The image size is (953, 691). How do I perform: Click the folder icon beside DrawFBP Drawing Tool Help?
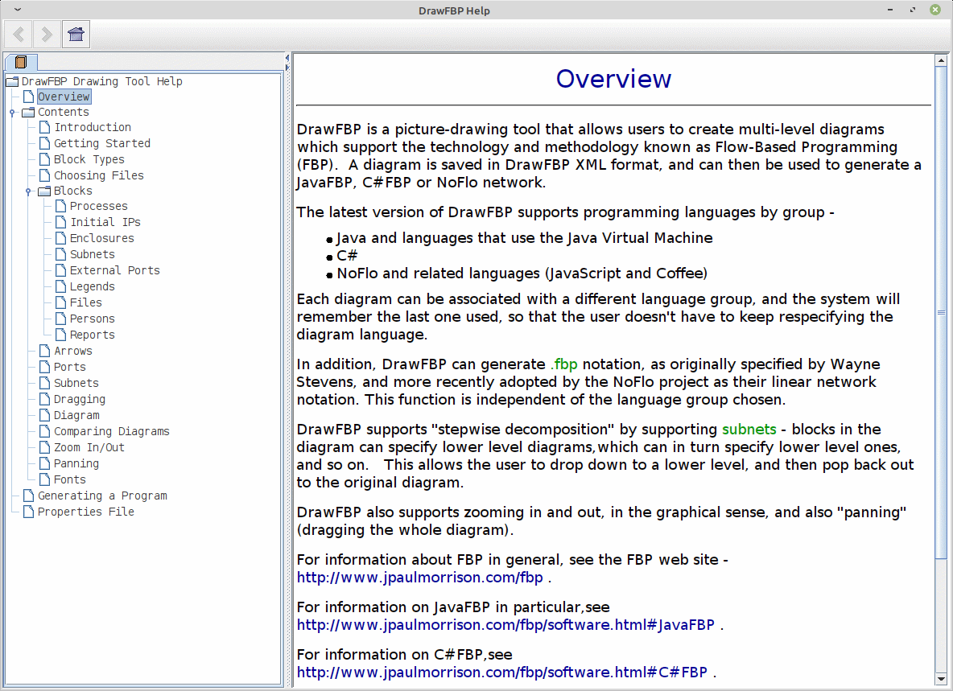pos(12,81)
